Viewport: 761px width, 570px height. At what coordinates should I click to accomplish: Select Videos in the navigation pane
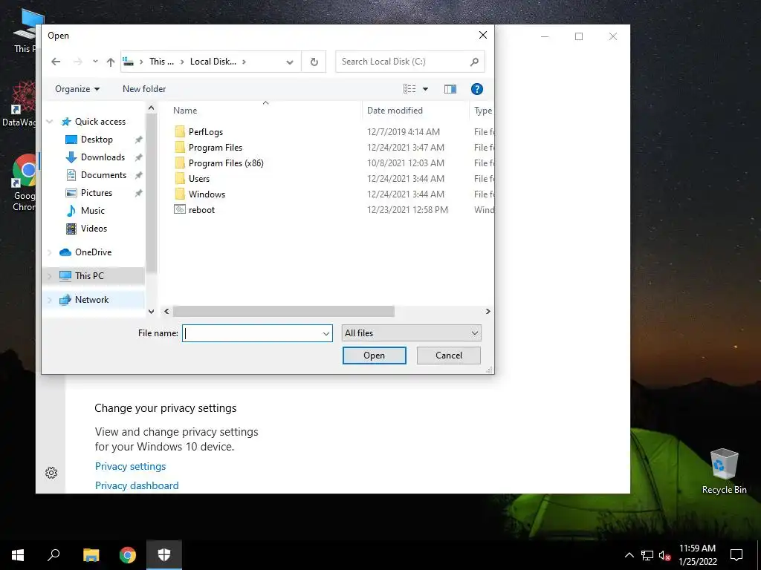coord(94,229)
